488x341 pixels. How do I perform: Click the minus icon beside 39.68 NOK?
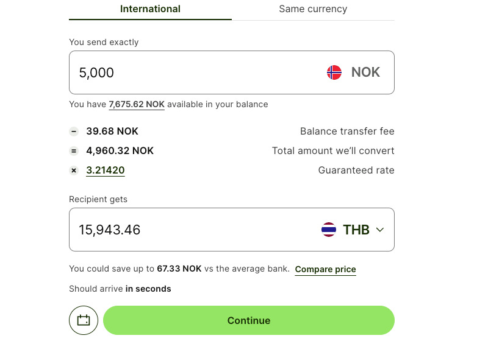click(74, 132)
